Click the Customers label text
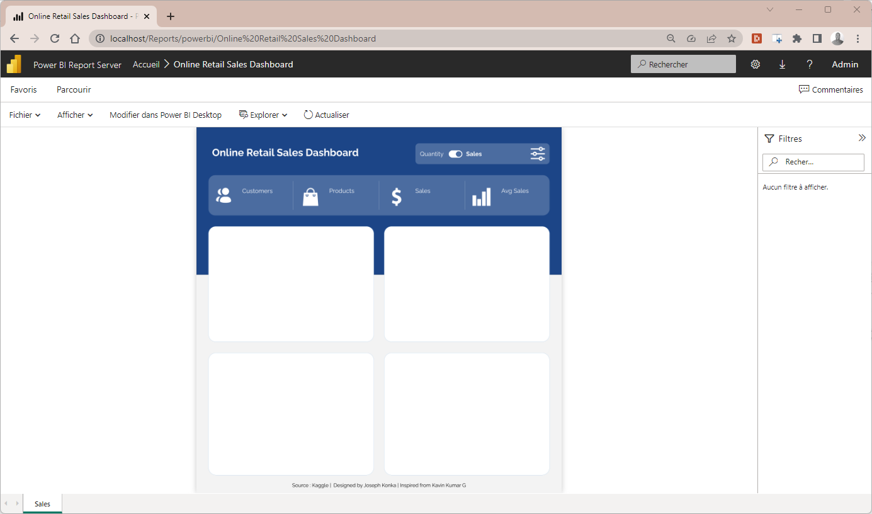872x514 pixels. pyautogui.click(x=258, y=191)
